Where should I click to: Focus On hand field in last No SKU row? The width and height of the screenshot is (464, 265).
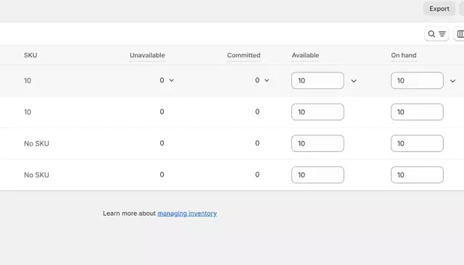(x=417, y=175)
